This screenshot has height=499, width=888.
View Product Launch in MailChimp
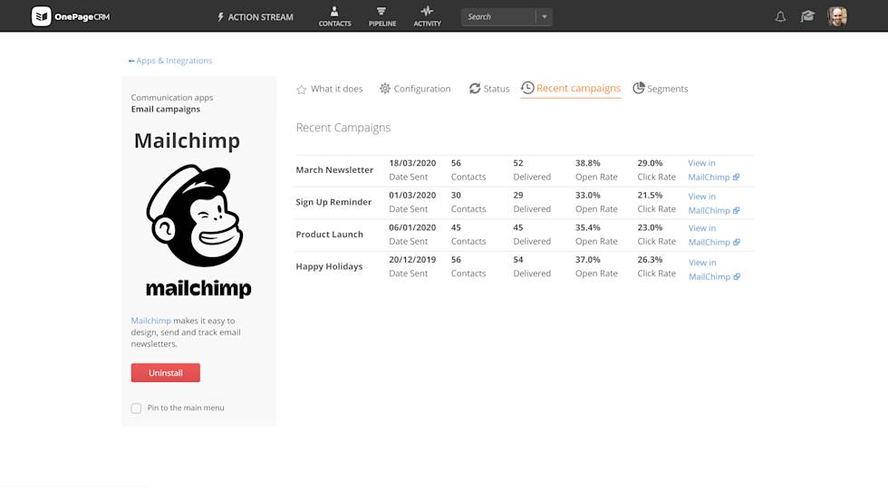(714, 235)
